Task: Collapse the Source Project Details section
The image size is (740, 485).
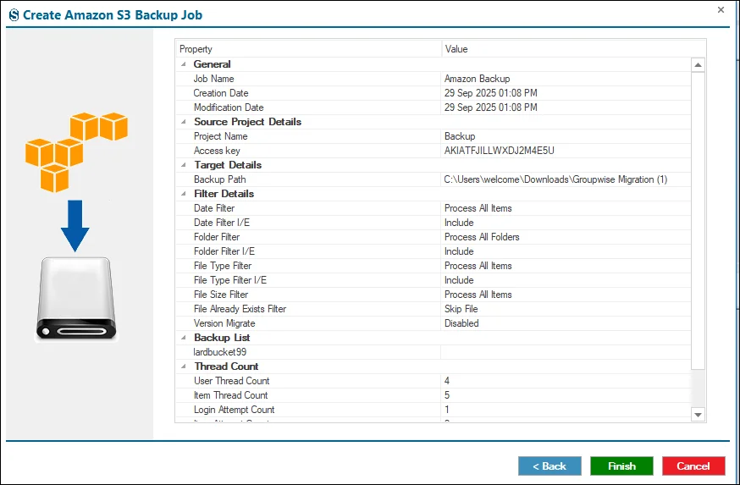Action: 184,122
